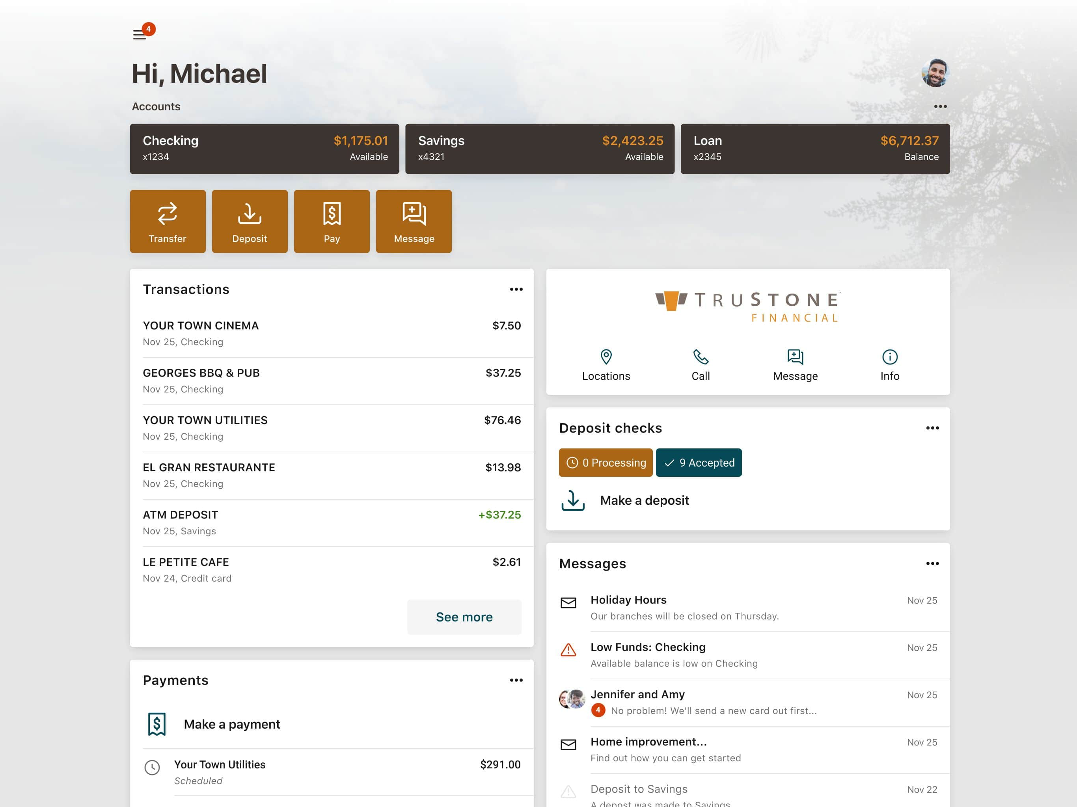The height and width of the screenshot is (807, 1077).
Task: Open the LE PETITE CAFE transaction
Action: point(332,569)
